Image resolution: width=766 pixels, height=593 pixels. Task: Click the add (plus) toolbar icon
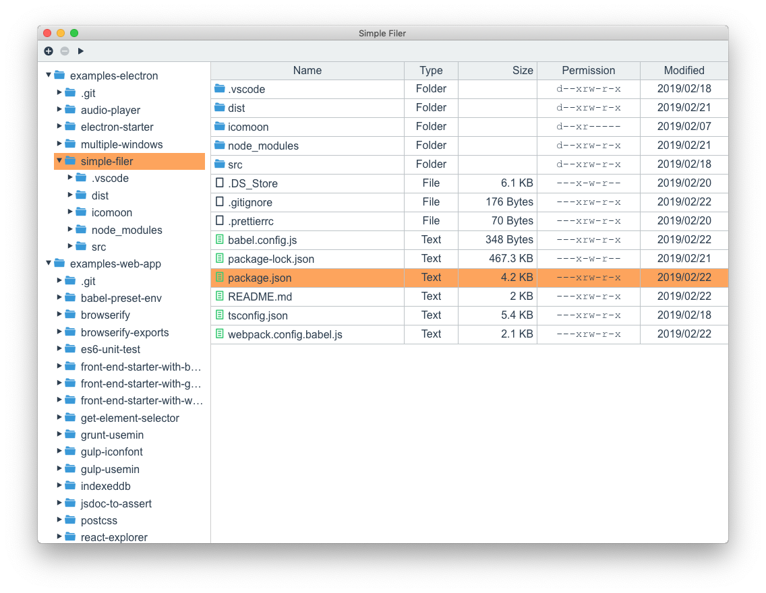coord(49,51)
